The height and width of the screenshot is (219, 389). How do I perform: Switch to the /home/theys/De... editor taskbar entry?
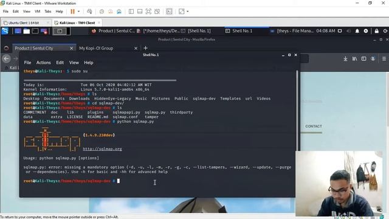tap(158, 31)
